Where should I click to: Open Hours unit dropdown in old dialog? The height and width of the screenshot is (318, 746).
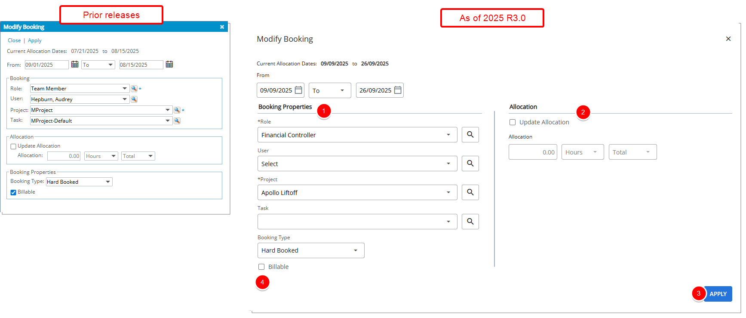tap(101, 156)
